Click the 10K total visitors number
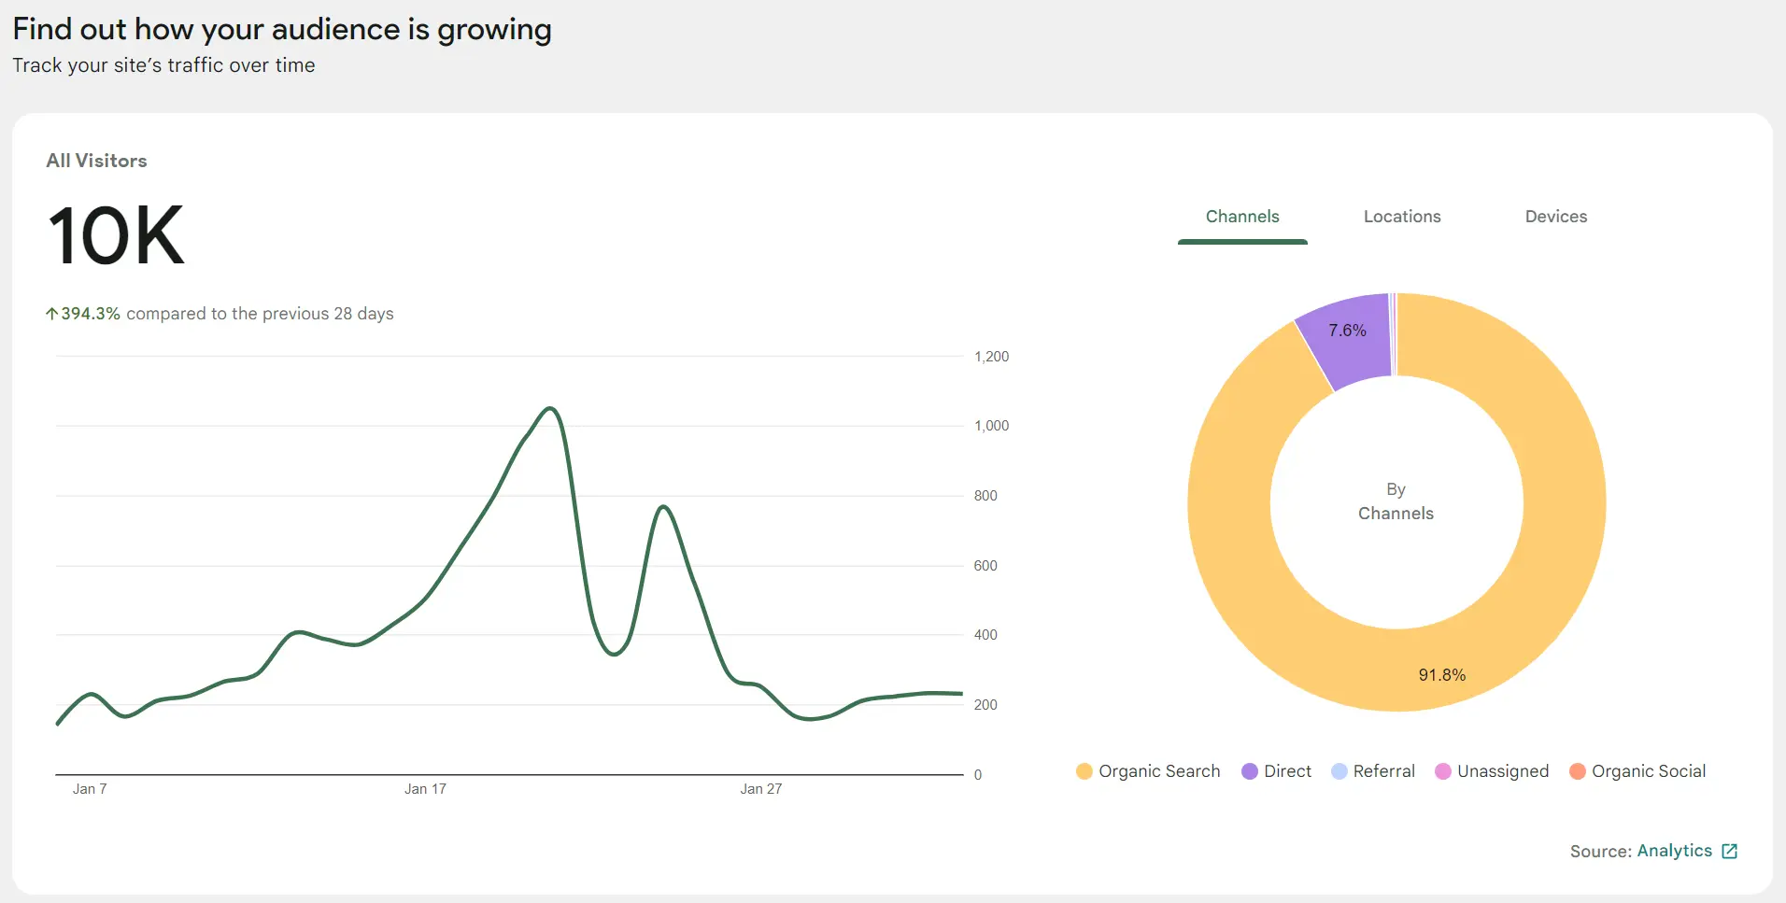1786x903 pixels. [116, 236]
